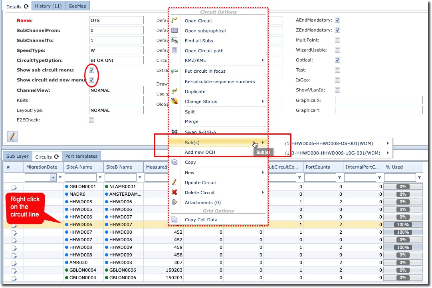This screenshot has width=432, height=288.
Task: Choose HHWD006-HHWD008-OS-001(WDM) sub circuit
Action: click(x=334, y=143)
